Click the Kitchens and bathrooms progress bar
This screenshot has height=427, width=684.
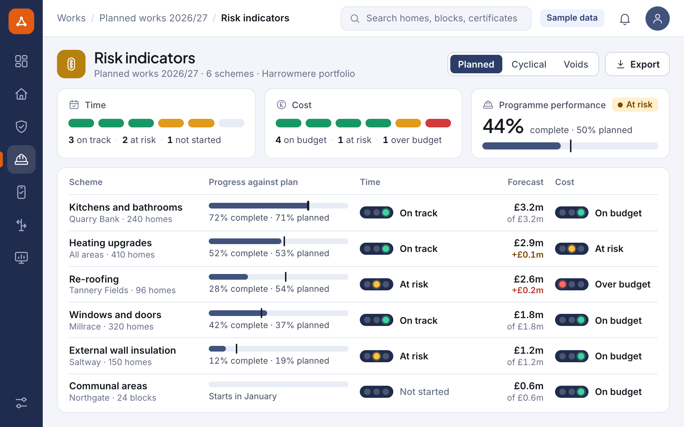279,206
